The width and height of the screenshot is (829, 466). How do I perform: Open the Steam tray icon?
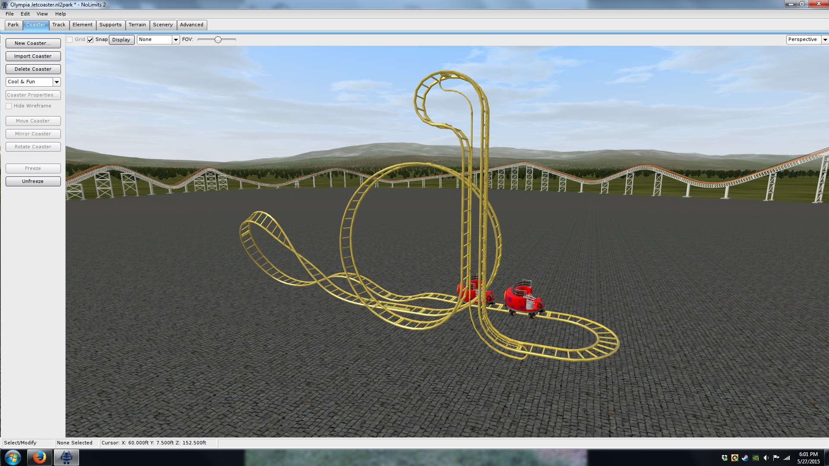click(x=745, y=458)
